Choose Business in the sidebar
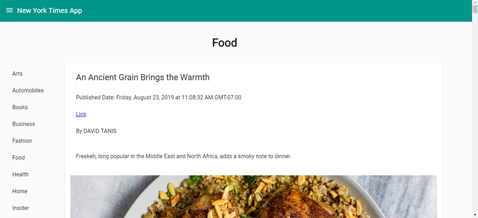The width and height of the screenshot is (478, 218). pos(24,124)
